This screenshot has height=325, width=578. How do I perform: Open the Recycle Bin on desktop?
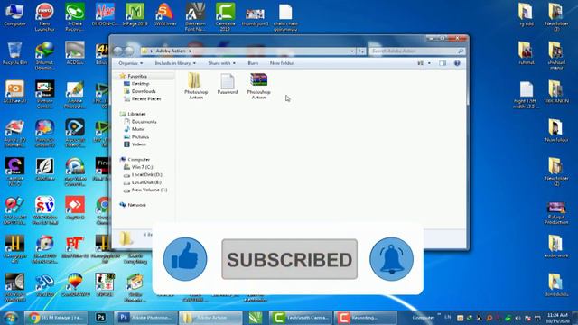click(14, 53)
